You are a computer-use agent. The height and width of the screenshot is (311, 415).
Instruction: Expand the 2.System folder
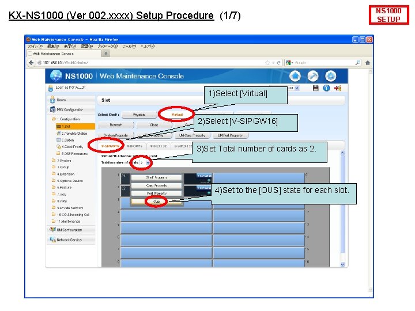click(62, 161)
